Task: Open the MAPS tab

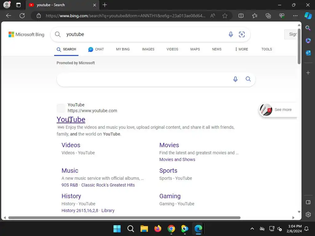Action: click(x=195, y=49)
